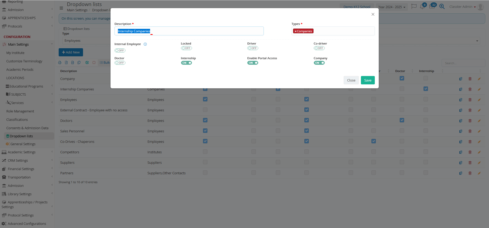489x228 pixels.
Task: Switch on the Doctor toggle
Action: [120, 63]
